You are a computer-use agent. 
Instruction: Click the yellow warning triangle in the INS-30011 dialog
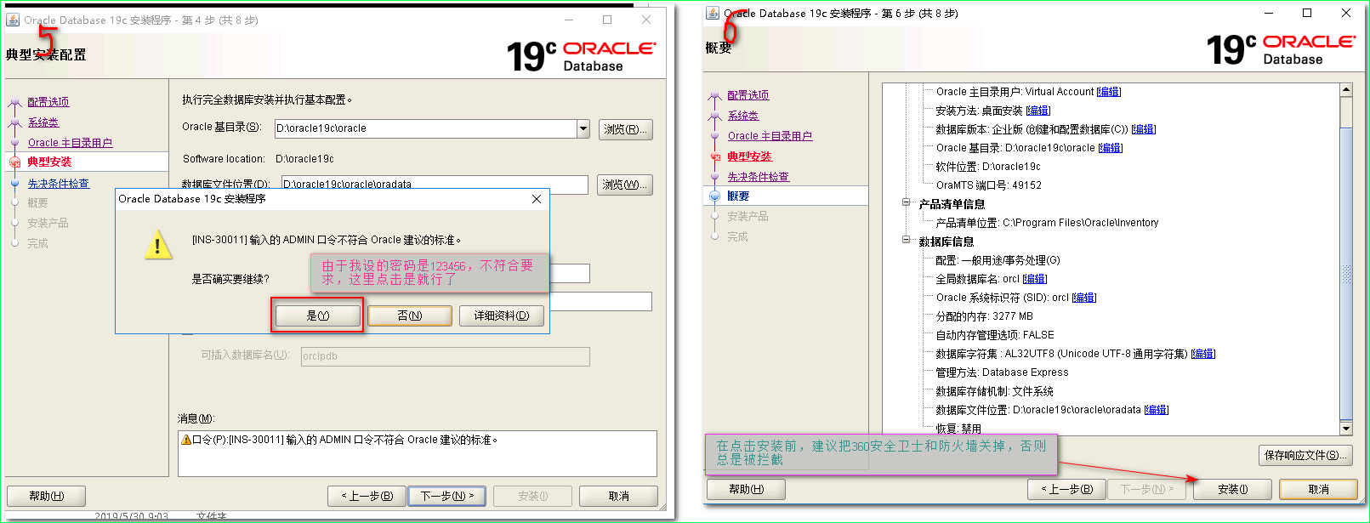pyautogui.click(x=158, y=246)
